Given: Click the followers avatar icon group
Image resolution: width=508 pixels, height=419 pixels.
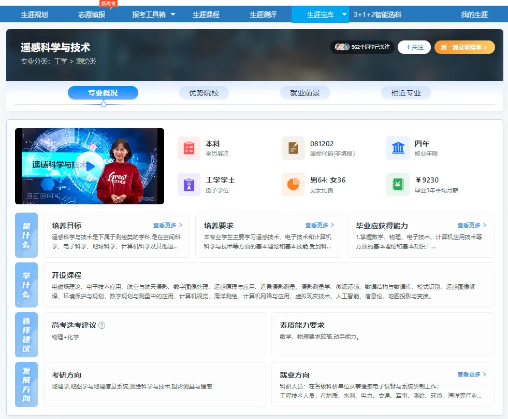Looking at the screenshot, I should click(342, 47).
